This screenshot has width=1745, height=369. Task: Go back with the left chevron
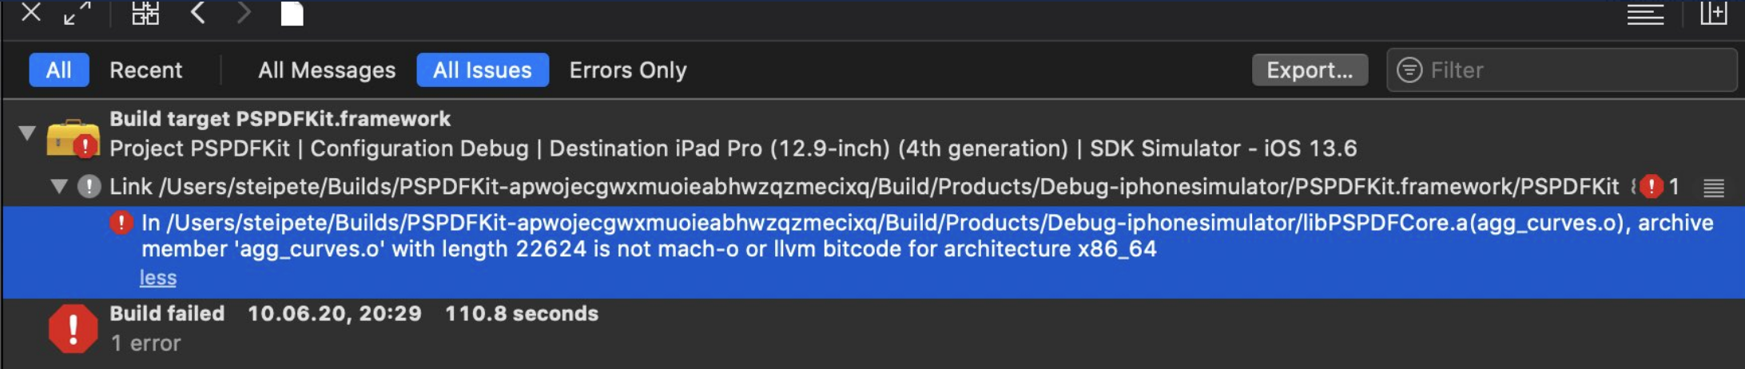coord(198,13)
